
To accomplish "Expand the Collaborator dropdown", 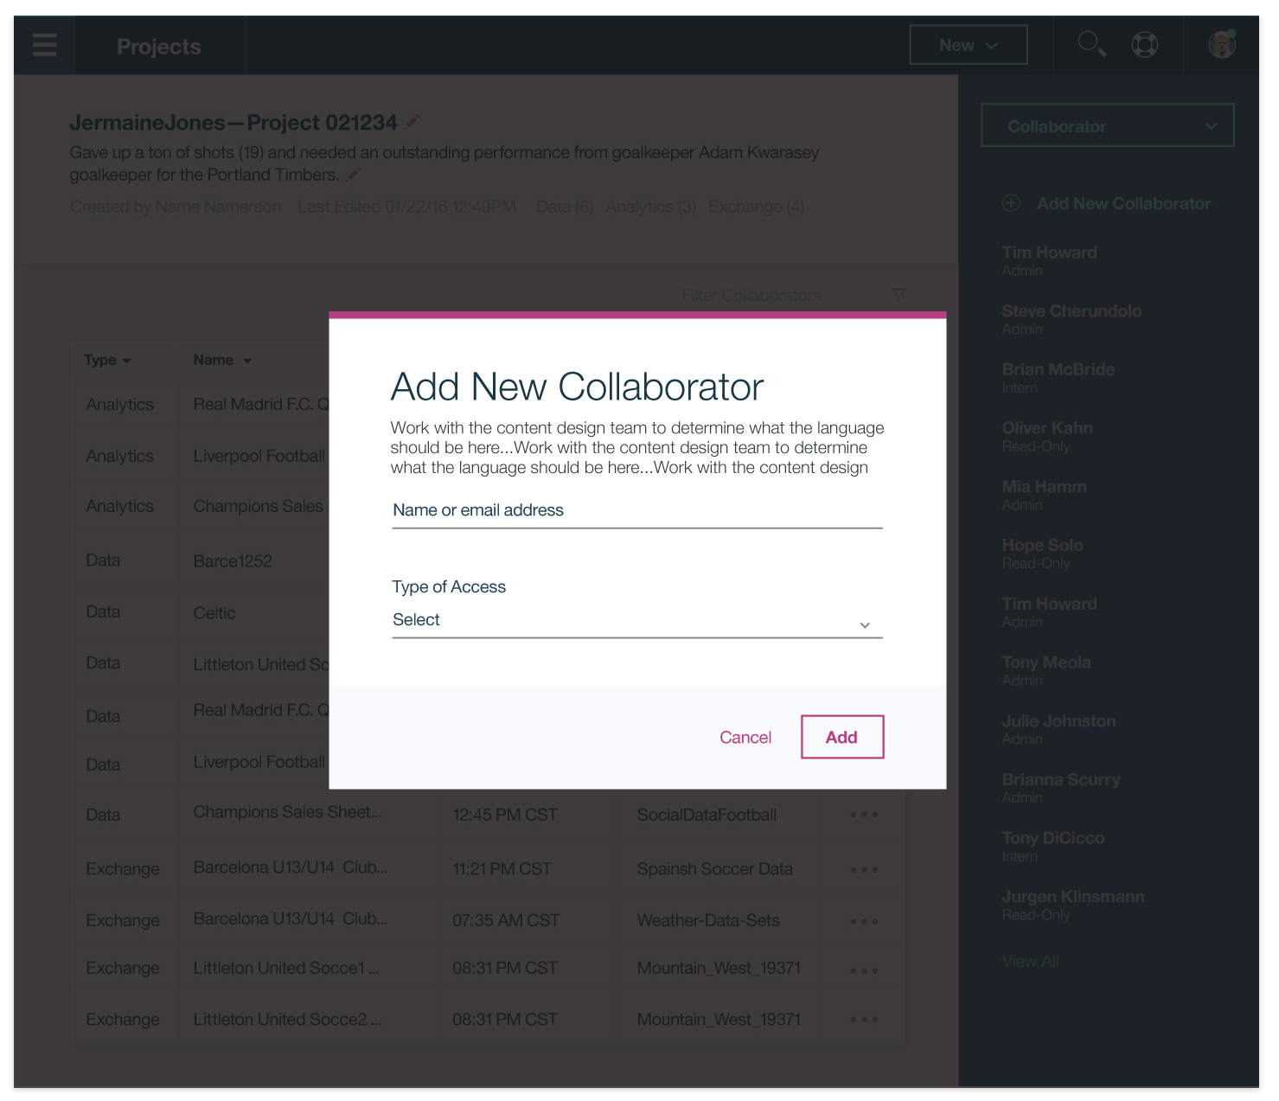I will pos(1107,125).
